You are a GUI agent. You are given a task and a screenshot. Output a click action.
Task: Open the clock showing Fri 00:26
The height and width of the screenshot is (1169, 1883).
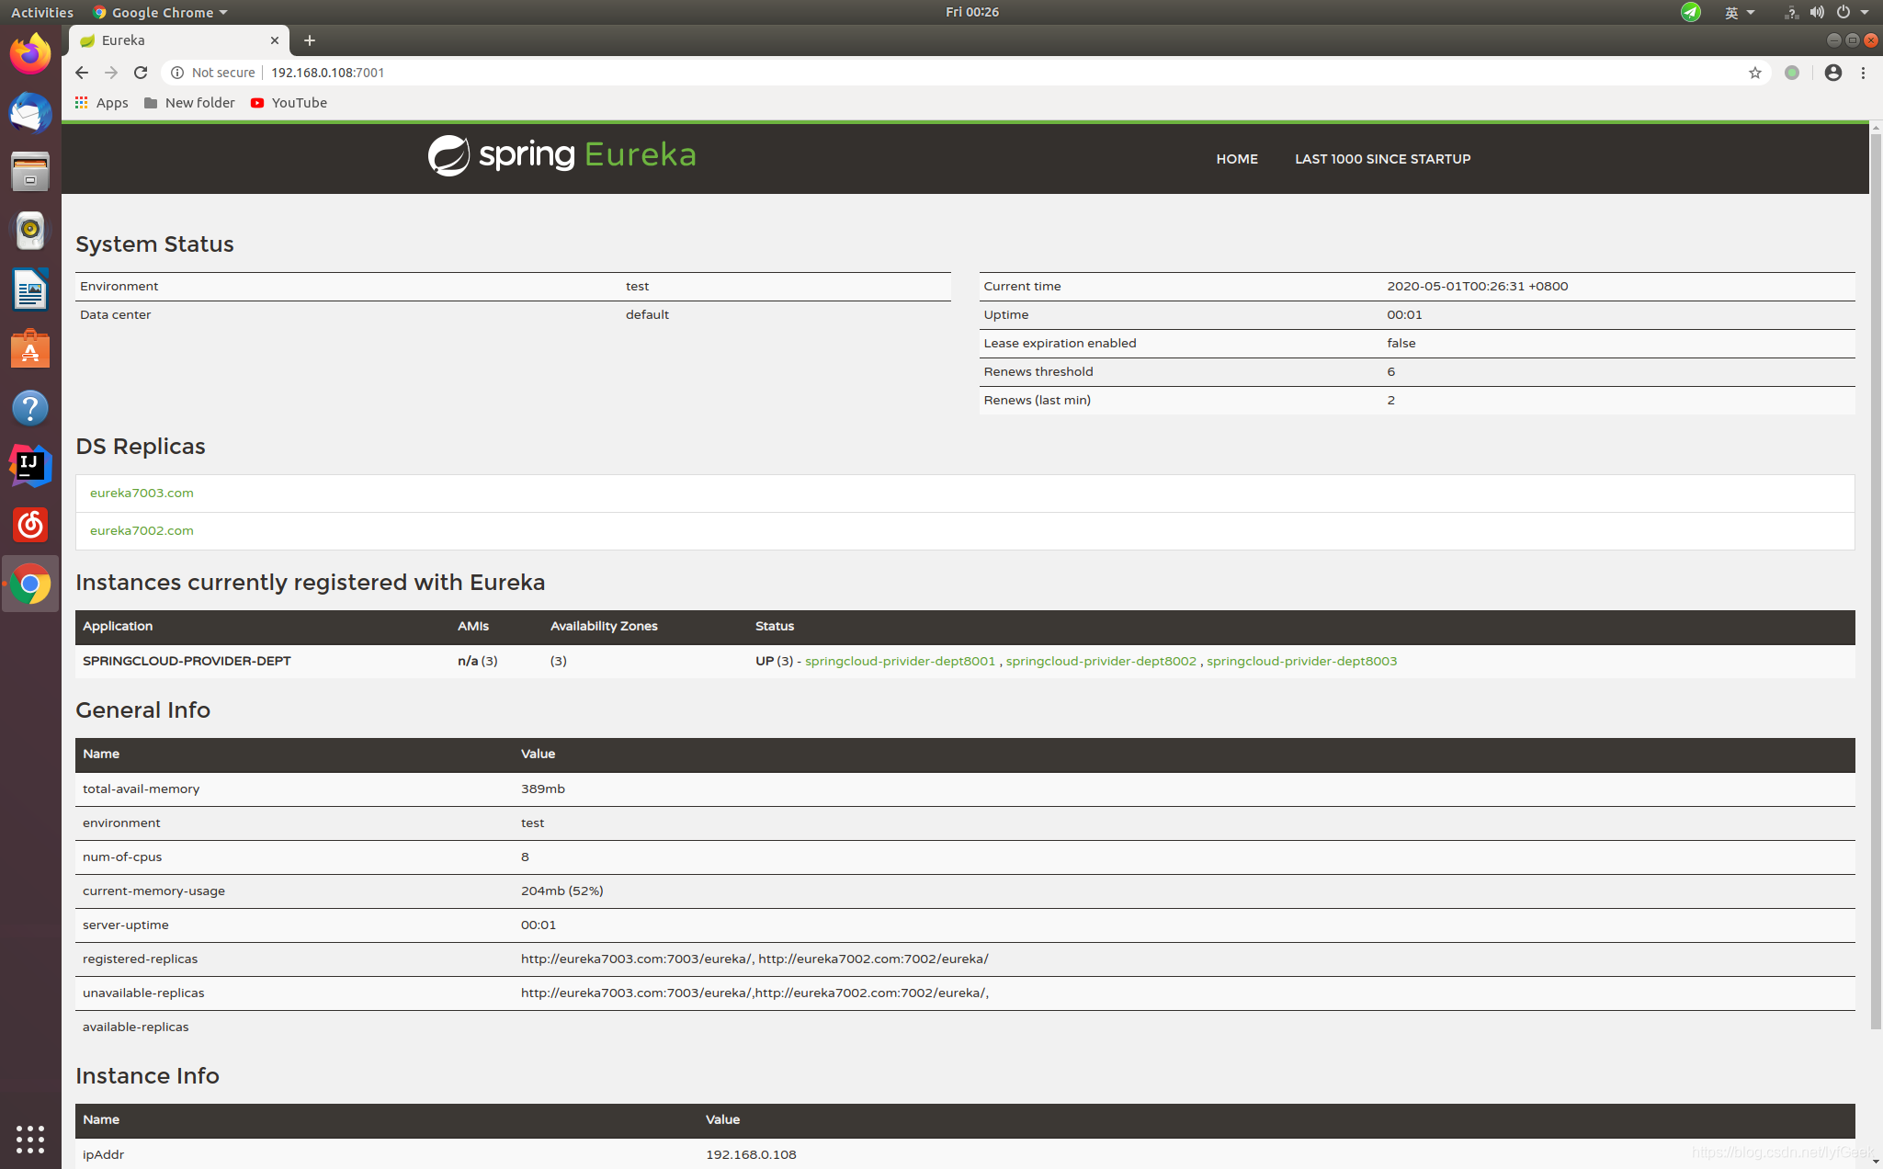pos(971,12)
